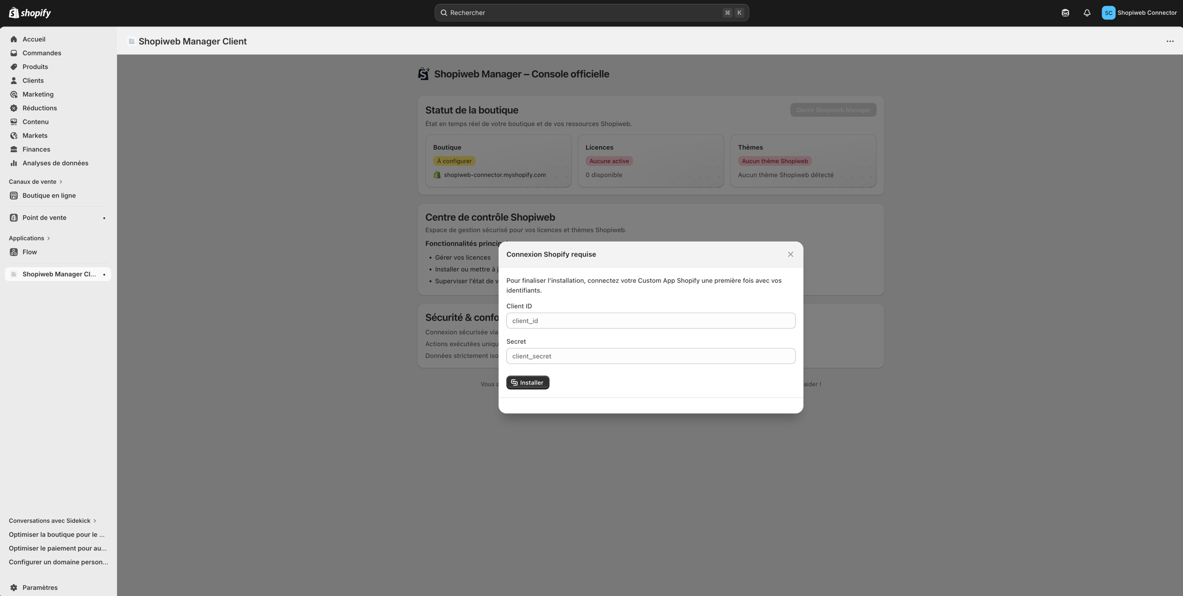Click the Installer button
This screenshot has height=596, width=1183.
pos(527,382)
